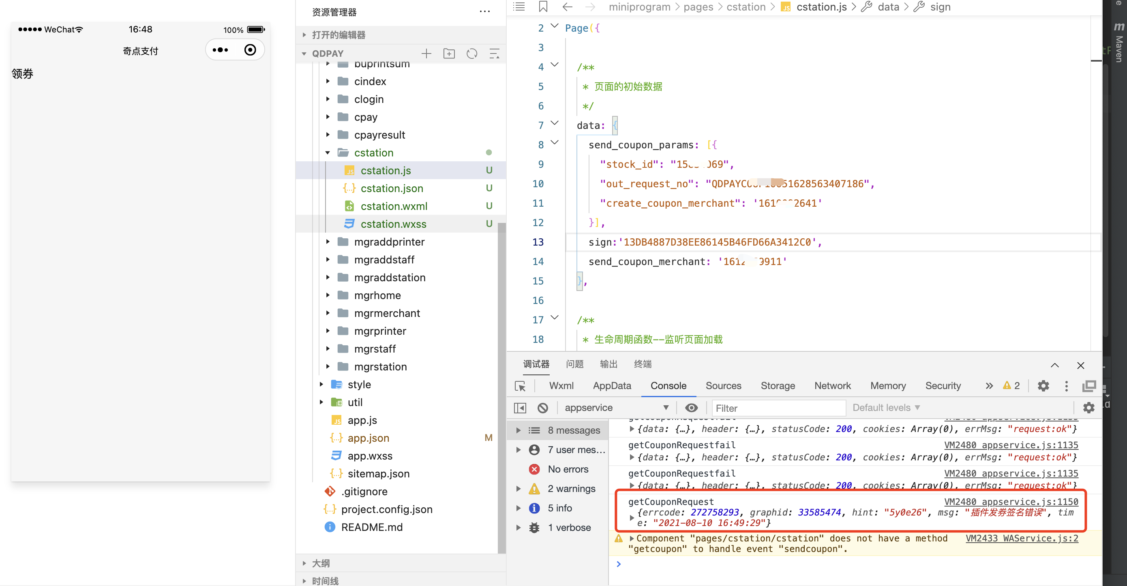Clear console with the ban icon

tap(542, 408)
